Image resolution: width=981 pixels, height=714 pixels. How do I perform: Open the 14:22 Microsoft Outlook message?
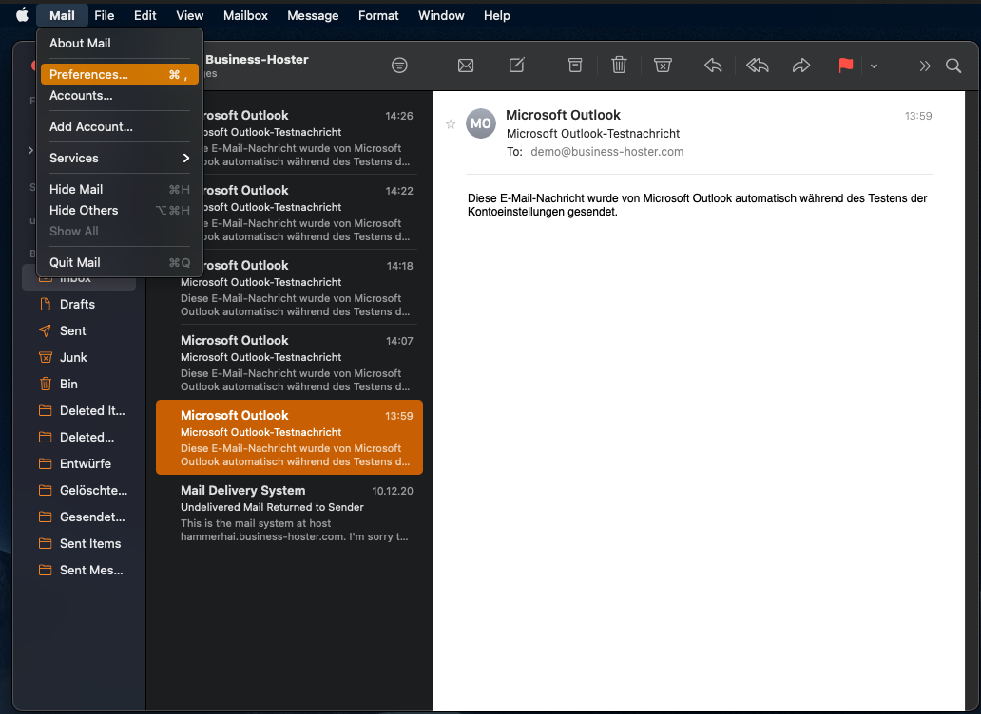coord(289,213)
